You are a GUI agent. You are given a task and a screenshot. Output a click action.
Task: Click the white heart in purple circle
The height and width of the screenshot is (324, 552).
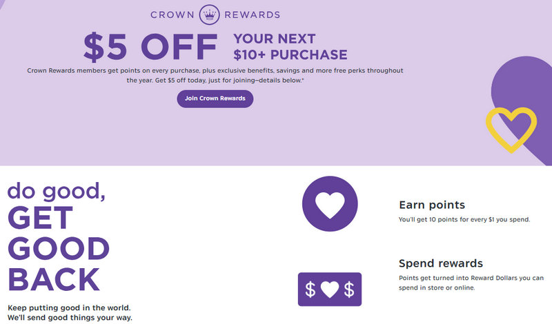click(330, 203)
